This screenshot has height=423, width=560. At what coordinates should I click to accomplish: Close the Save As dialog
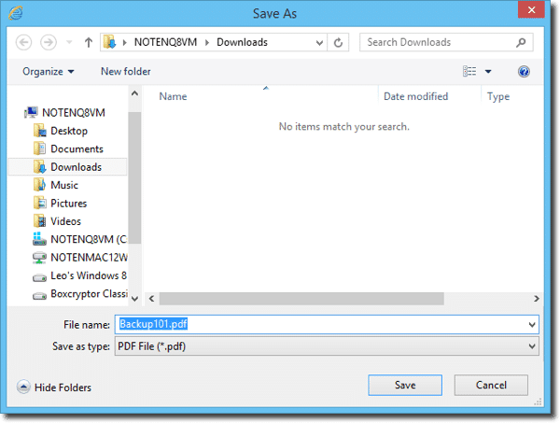(x=531, y=9)
